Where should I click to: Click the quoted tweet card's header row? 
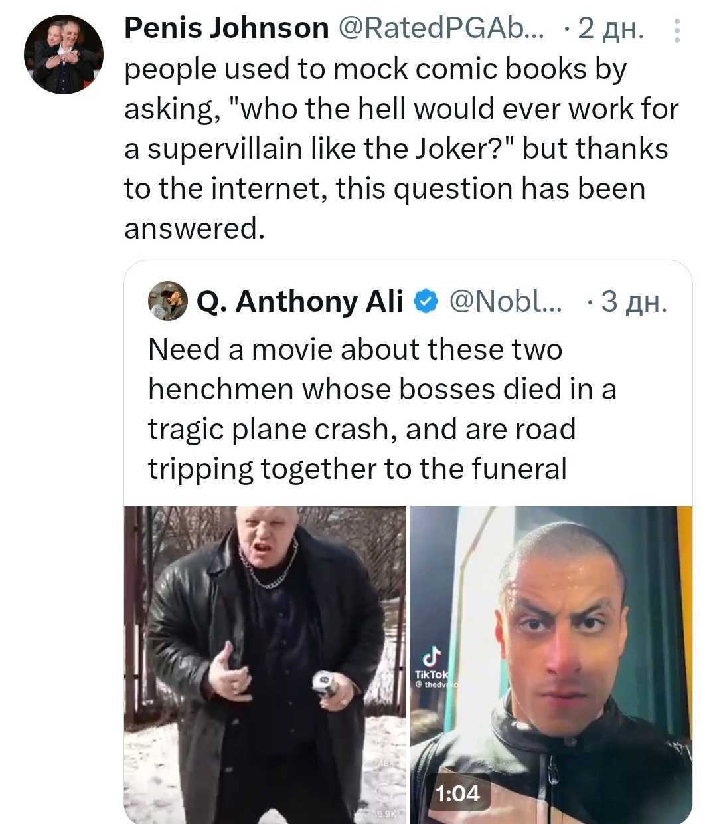coord(408,302)
